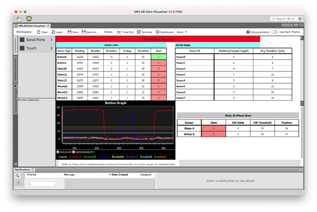Click the Threshold1 legend entry
Image resolution: width=317 pixels, height=212 pixels.
coord(118,157)
